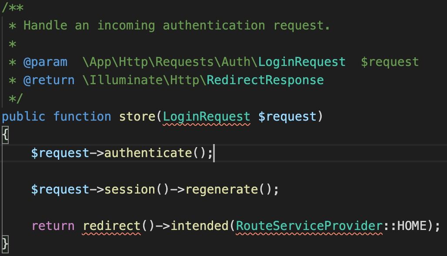Click LoginRequest in the @param comment line

pos(302,62)
